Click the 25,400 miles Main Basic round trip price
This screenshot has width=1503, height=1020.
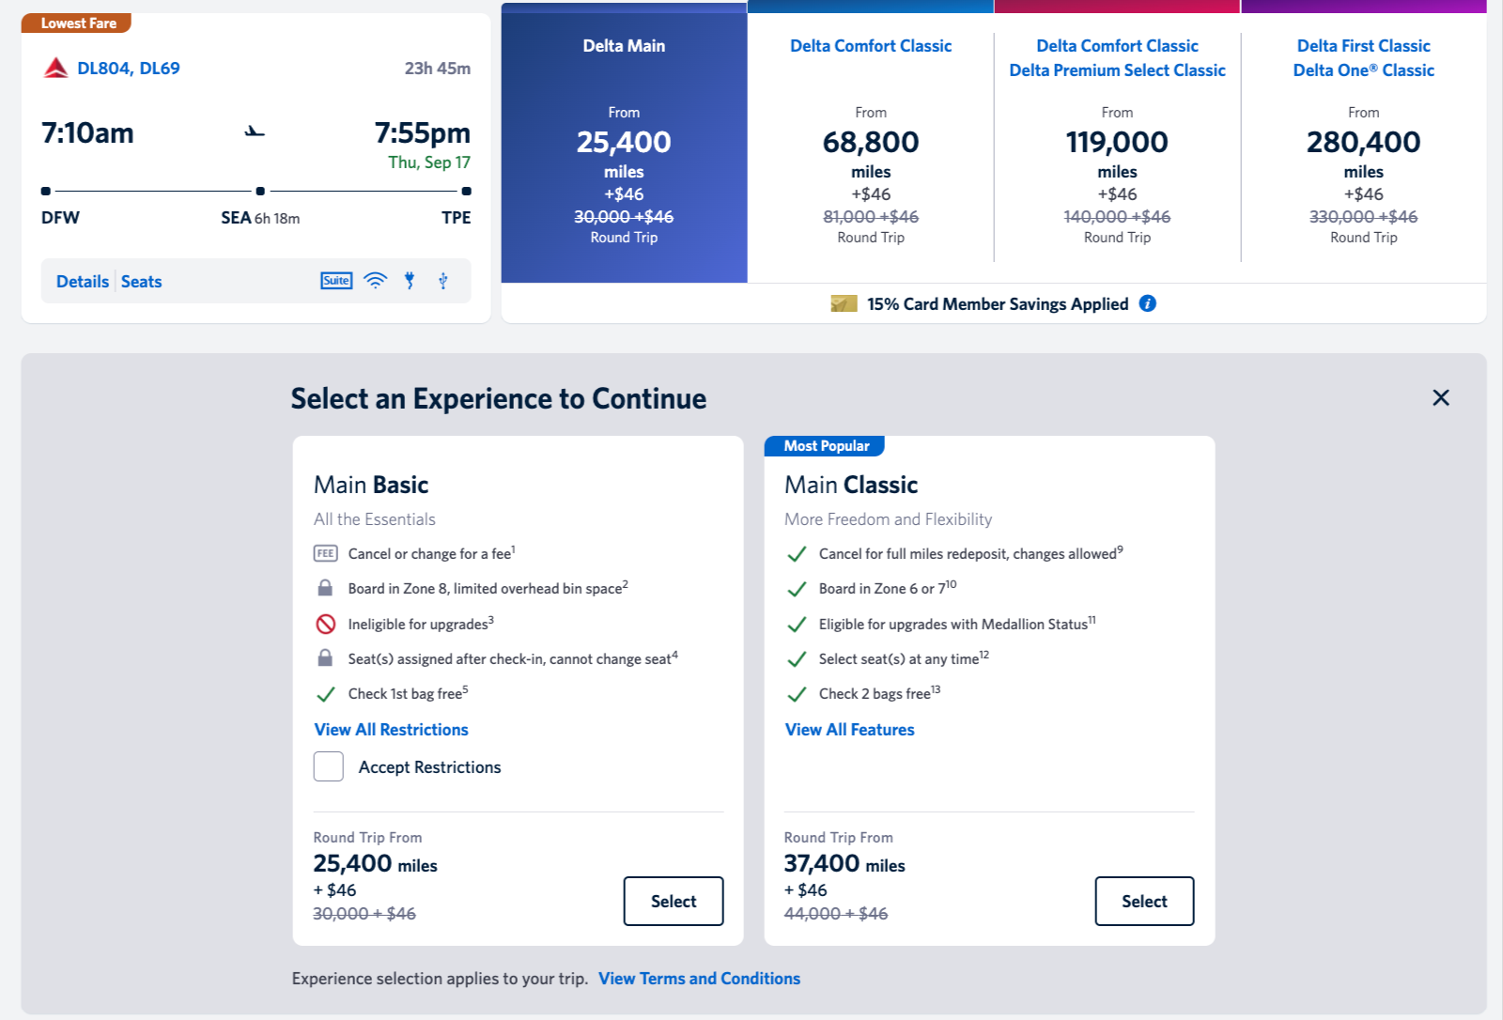[375, 864]
